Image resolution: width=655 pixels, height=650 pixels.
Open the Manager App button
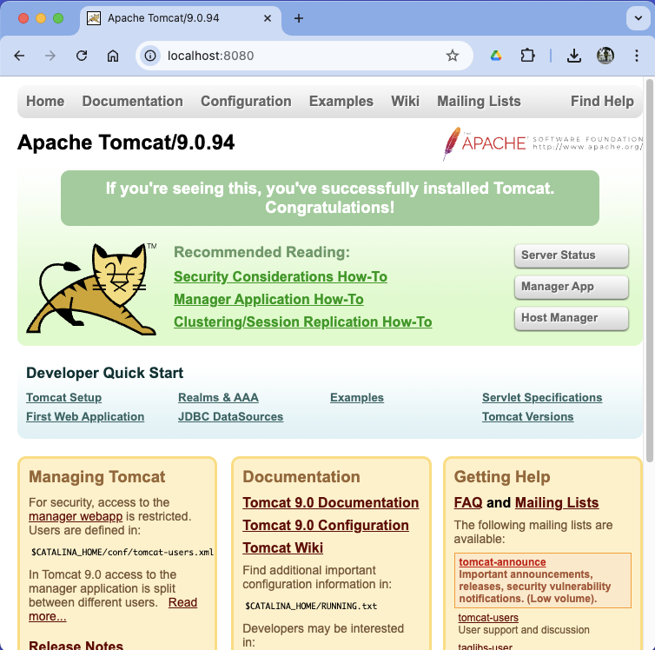pyautogui.click(x=571, y=287)
